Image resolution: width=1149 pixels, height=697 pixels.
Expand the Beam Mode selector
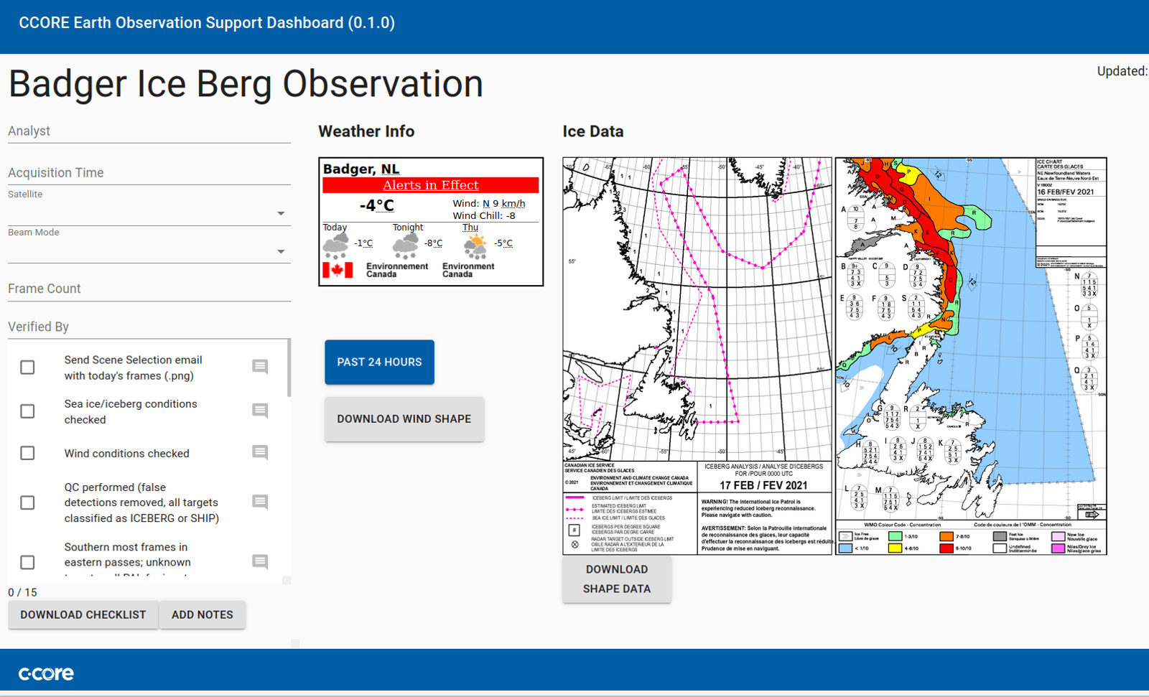click(282, 251)
